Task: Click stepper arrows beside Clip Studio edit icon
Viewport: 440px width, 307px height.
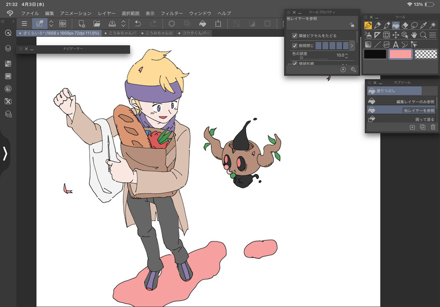Action: [x=51, y=24]
